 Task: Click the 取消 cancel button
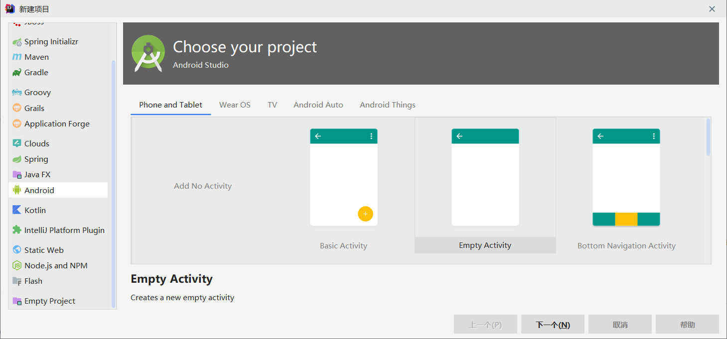[620, 325]
